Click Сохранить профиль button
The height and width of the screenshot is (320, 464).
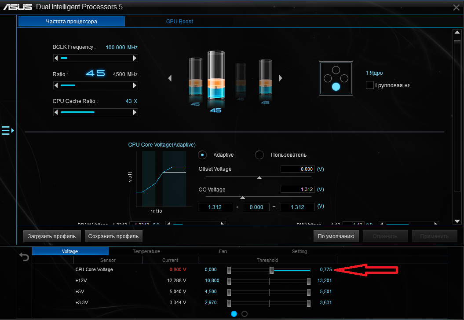coord(113,236)
